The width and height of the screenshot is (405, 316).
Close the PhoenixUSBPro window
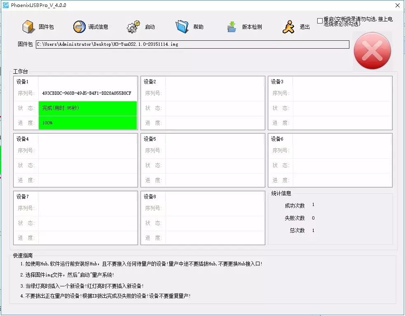pyautogui.click(x=397, y=5)
